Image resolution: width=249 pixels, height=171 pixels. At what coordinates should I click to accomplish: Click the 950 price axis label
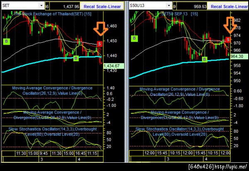[237, 81]
